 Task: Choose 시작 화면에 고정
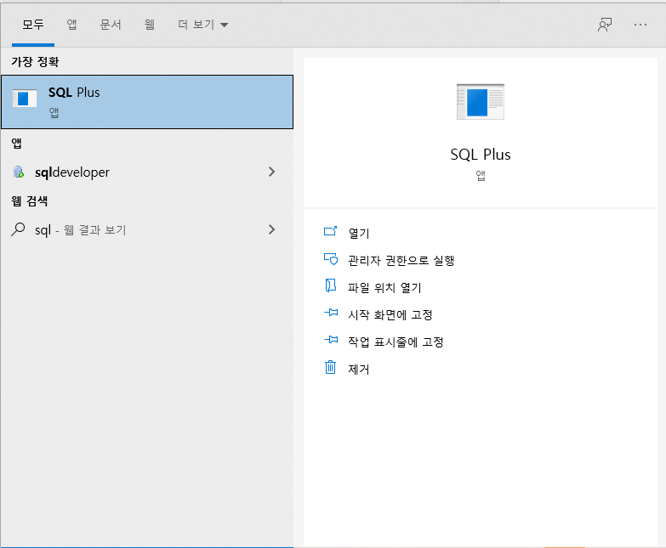390,314
